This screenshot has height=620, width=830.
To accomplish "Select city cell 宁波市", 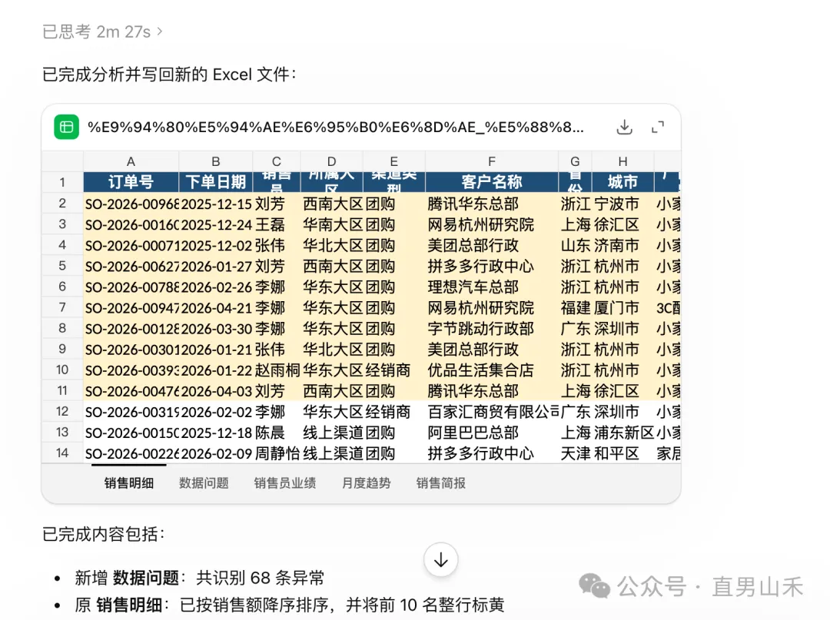I will coord(623,204).
